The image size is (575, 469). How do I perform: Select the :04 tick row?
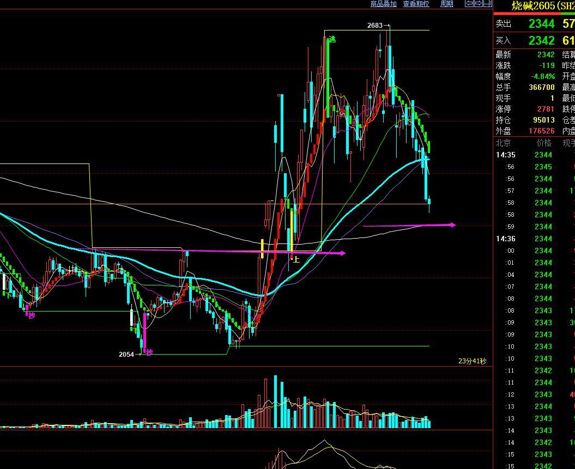pyautogui.click(x=535, y=275)
